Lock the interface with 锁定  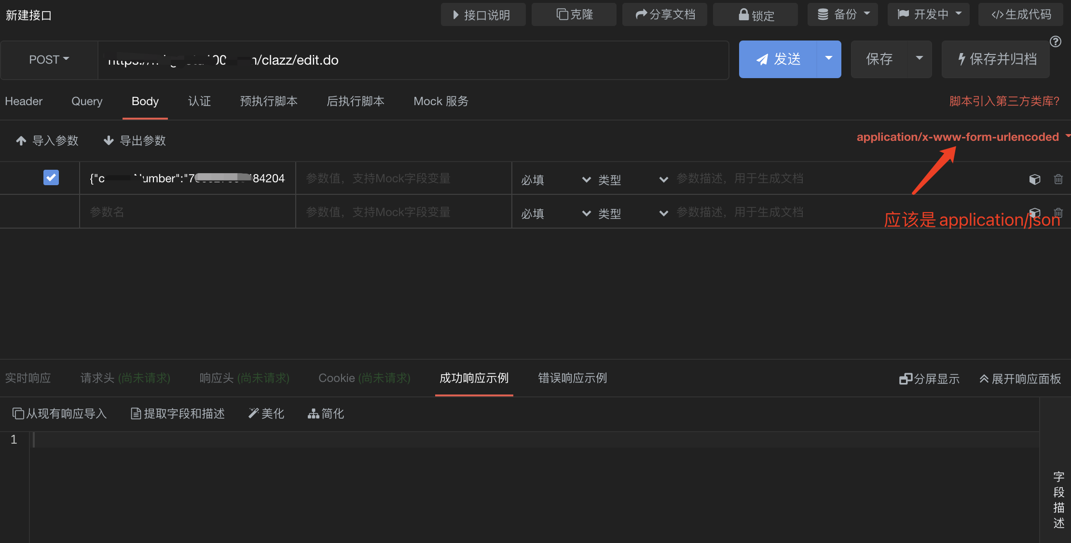755,15
